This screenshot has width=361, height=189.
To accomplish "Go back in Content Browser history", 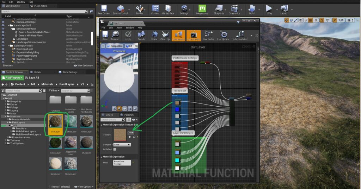I will coord(2,84).
